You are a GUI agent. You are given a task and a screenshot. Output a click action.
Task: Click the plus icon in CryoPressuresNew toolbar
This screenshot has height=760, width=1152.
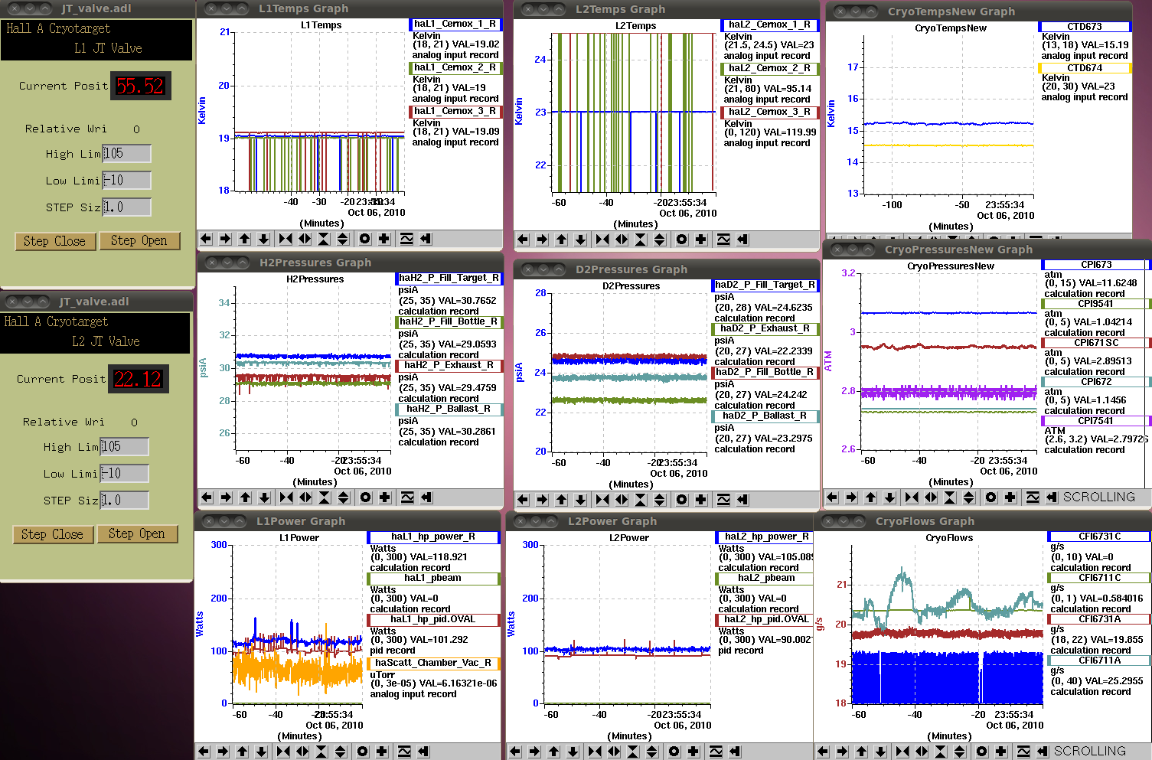[1010, 497]
